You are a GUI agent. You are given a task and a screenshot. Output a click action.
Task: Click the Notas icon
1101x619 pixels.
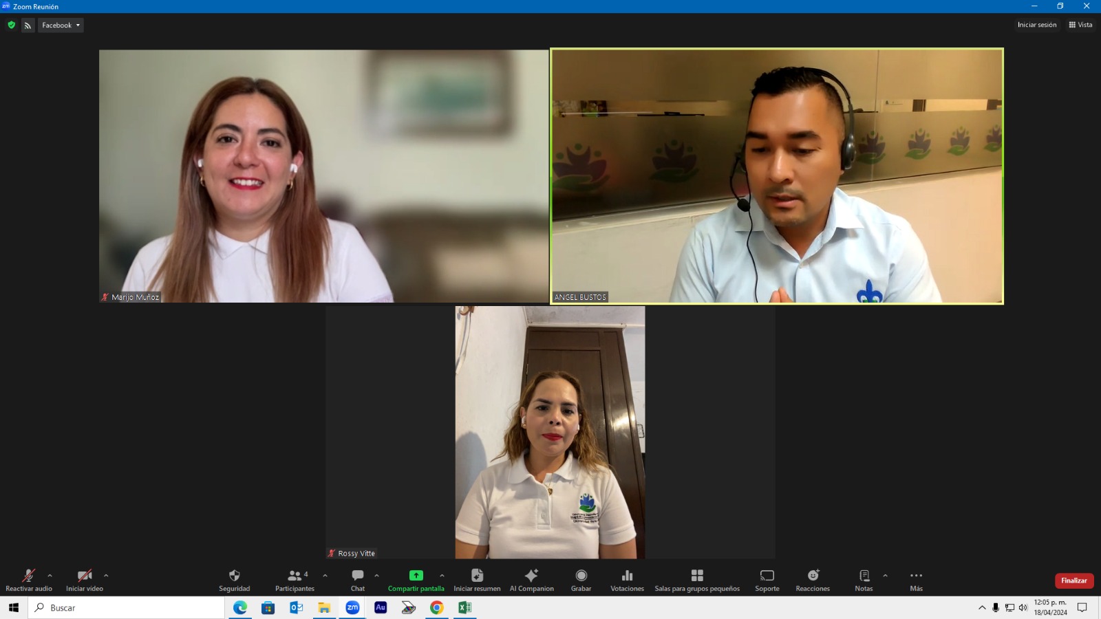click(864, 576)
